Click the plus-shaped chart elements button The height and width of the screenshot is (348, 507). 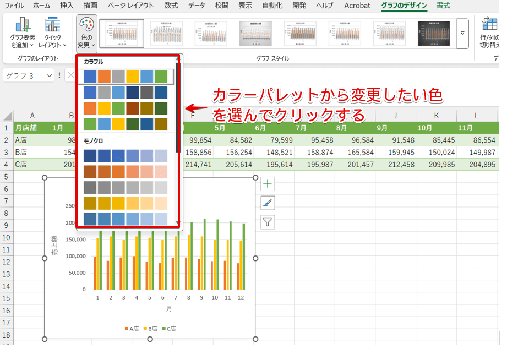click(268, 184)
